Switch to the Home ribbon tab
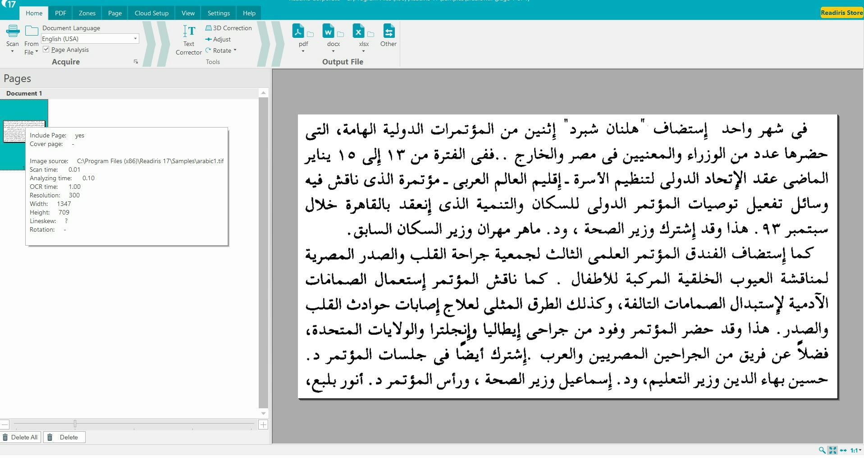Screen dimensions: 864x475 34,13
